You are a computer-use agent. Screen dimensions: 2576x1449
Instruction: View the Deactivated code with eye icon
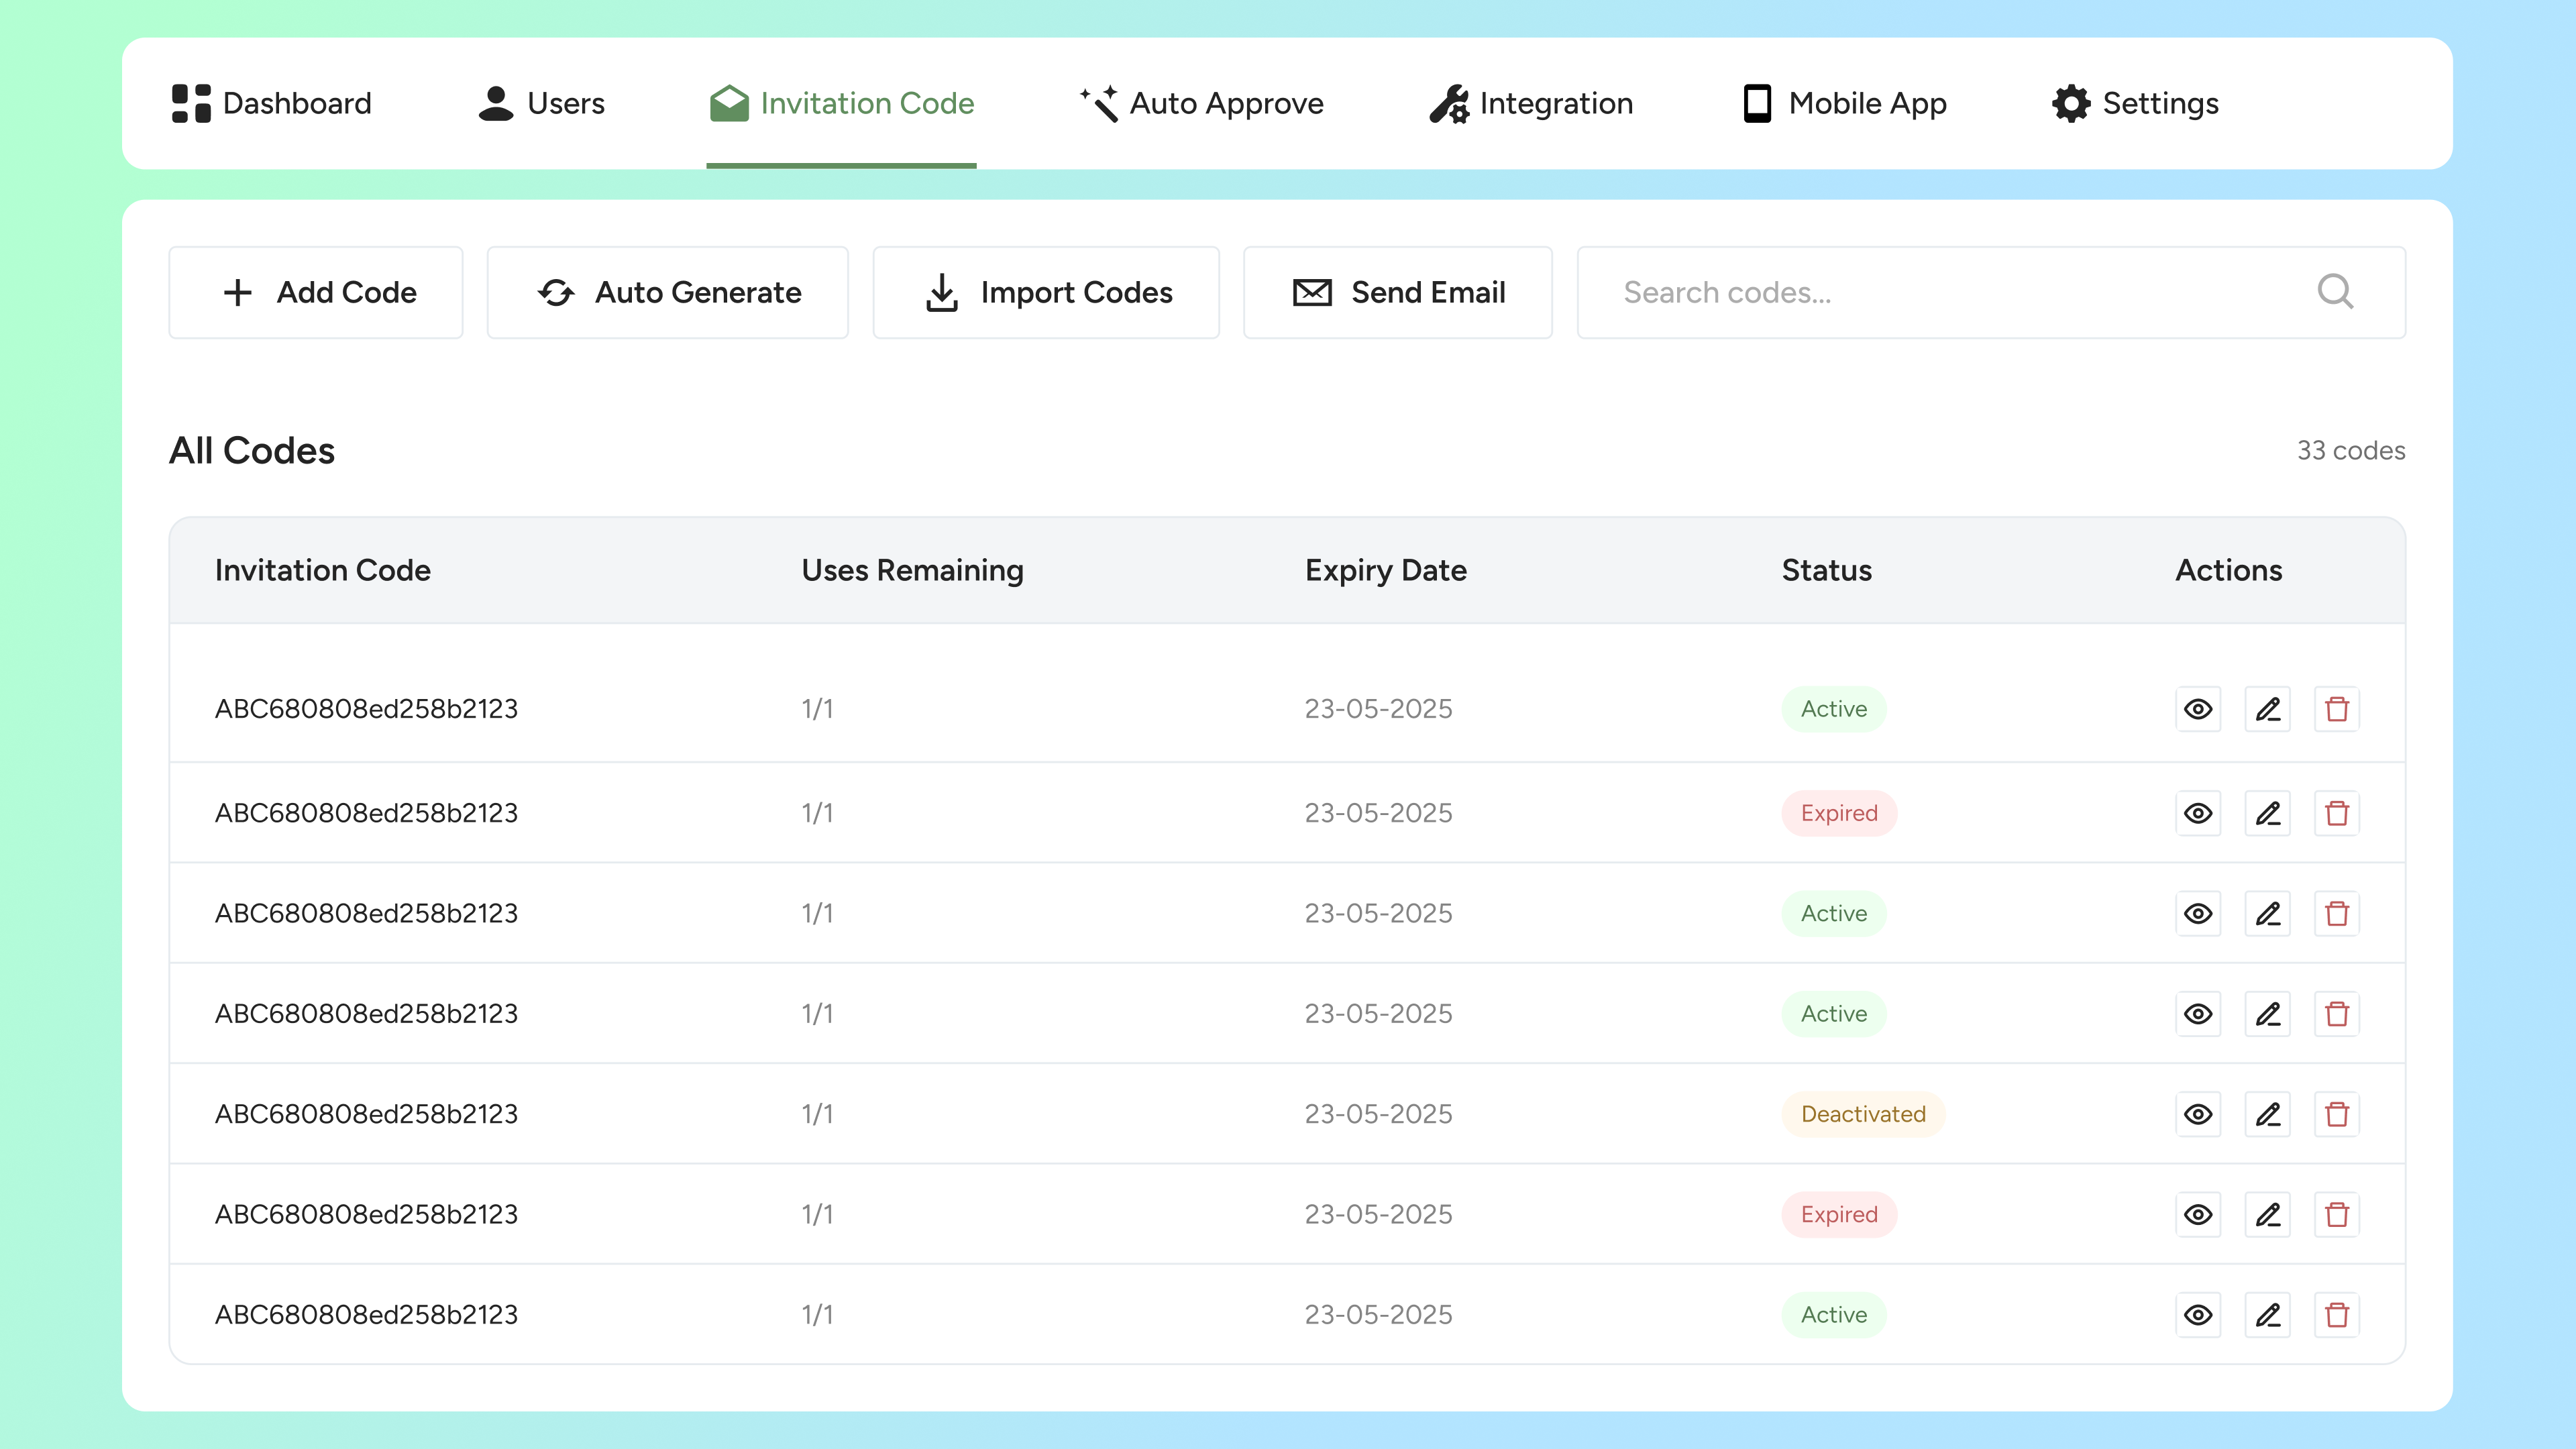pyautogui.click(x=2197, y=1114)
